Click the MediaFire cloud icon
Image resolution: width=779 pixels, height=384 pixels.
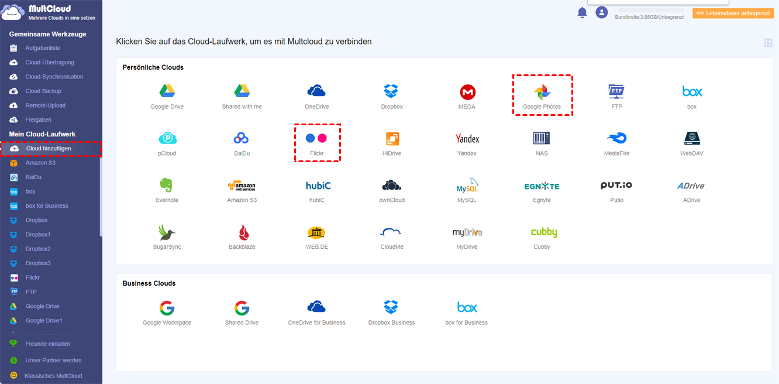616,139
